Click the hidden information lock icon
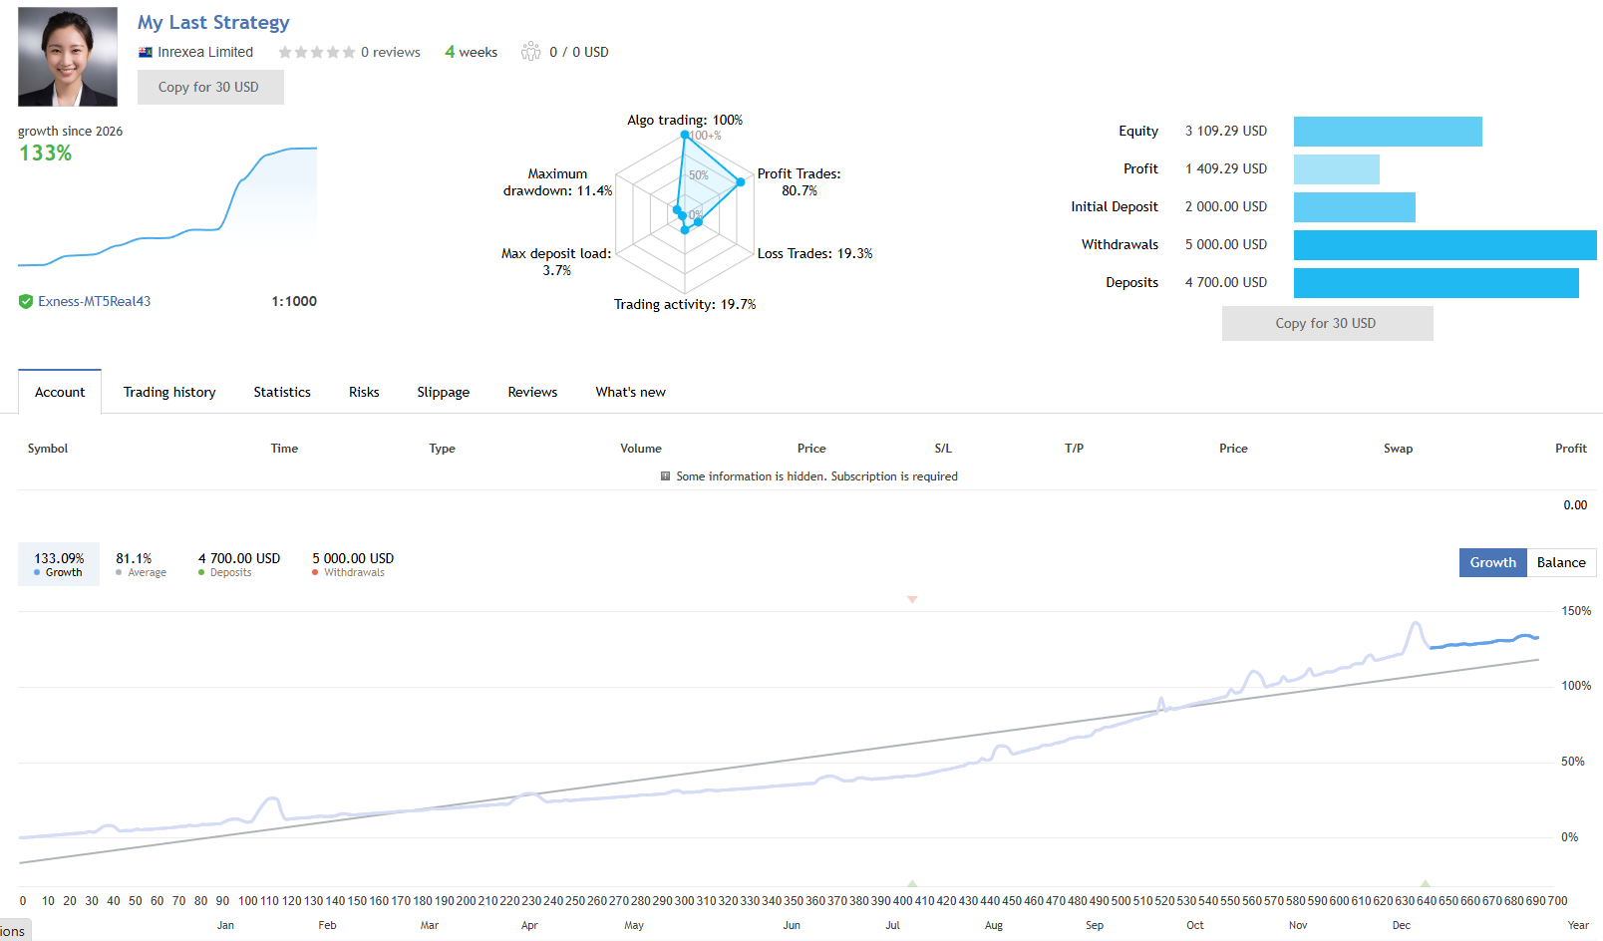 point(666,476)
